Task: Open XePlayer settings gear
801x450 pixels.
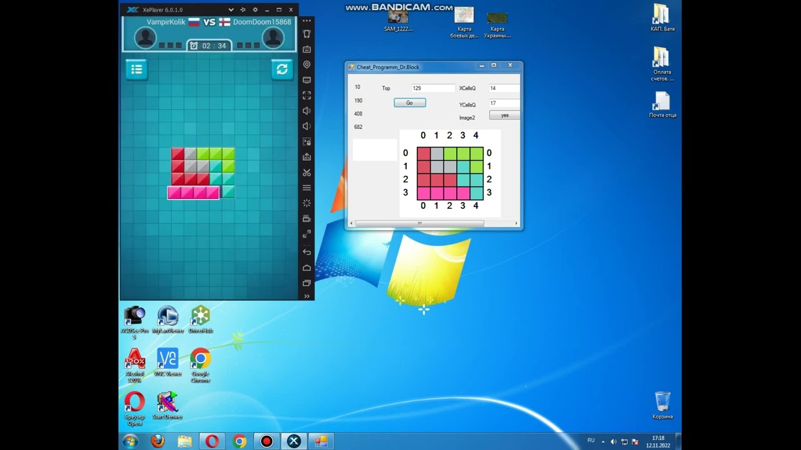Action: [x=255, y=10]
